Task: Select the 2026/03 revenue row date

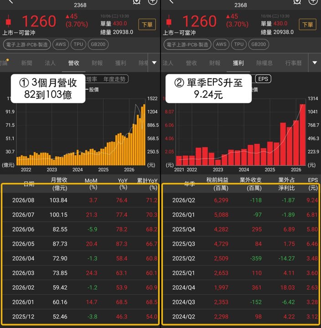Action: pyautogui.click(x=23, y=273)
